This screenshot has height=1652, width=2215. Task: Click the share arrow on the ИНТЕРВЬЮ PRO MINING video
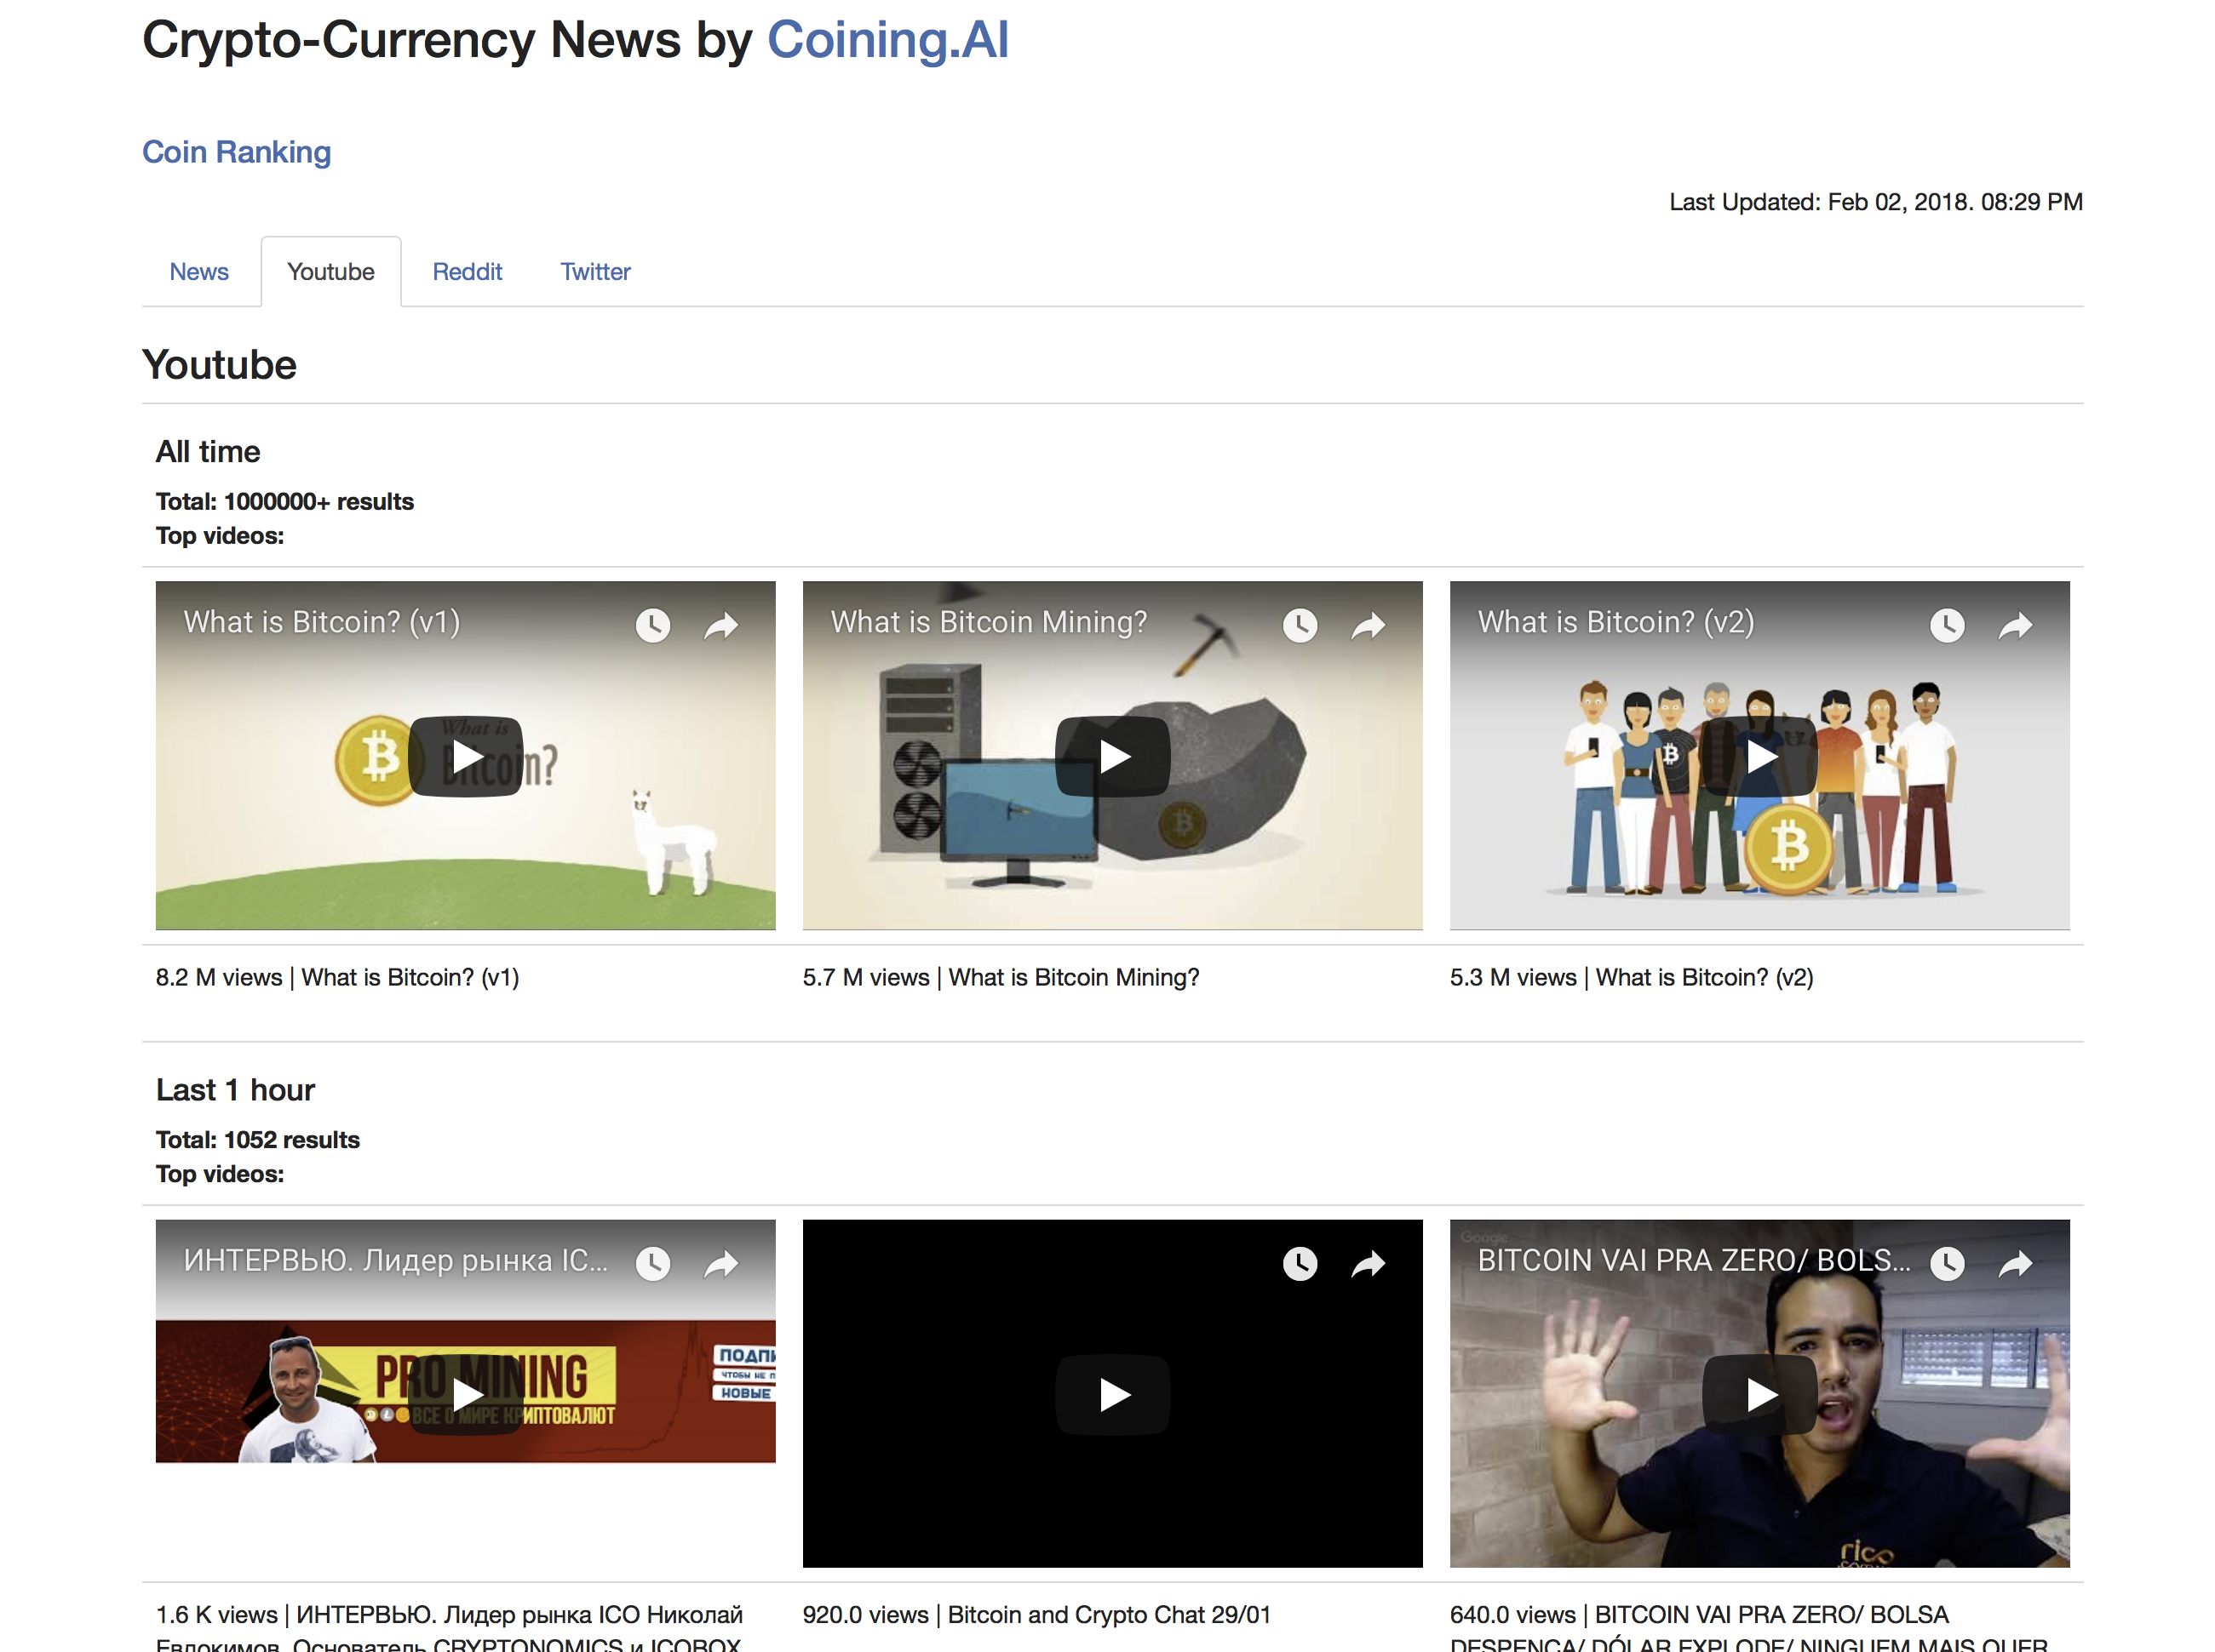coord(721,1263)
